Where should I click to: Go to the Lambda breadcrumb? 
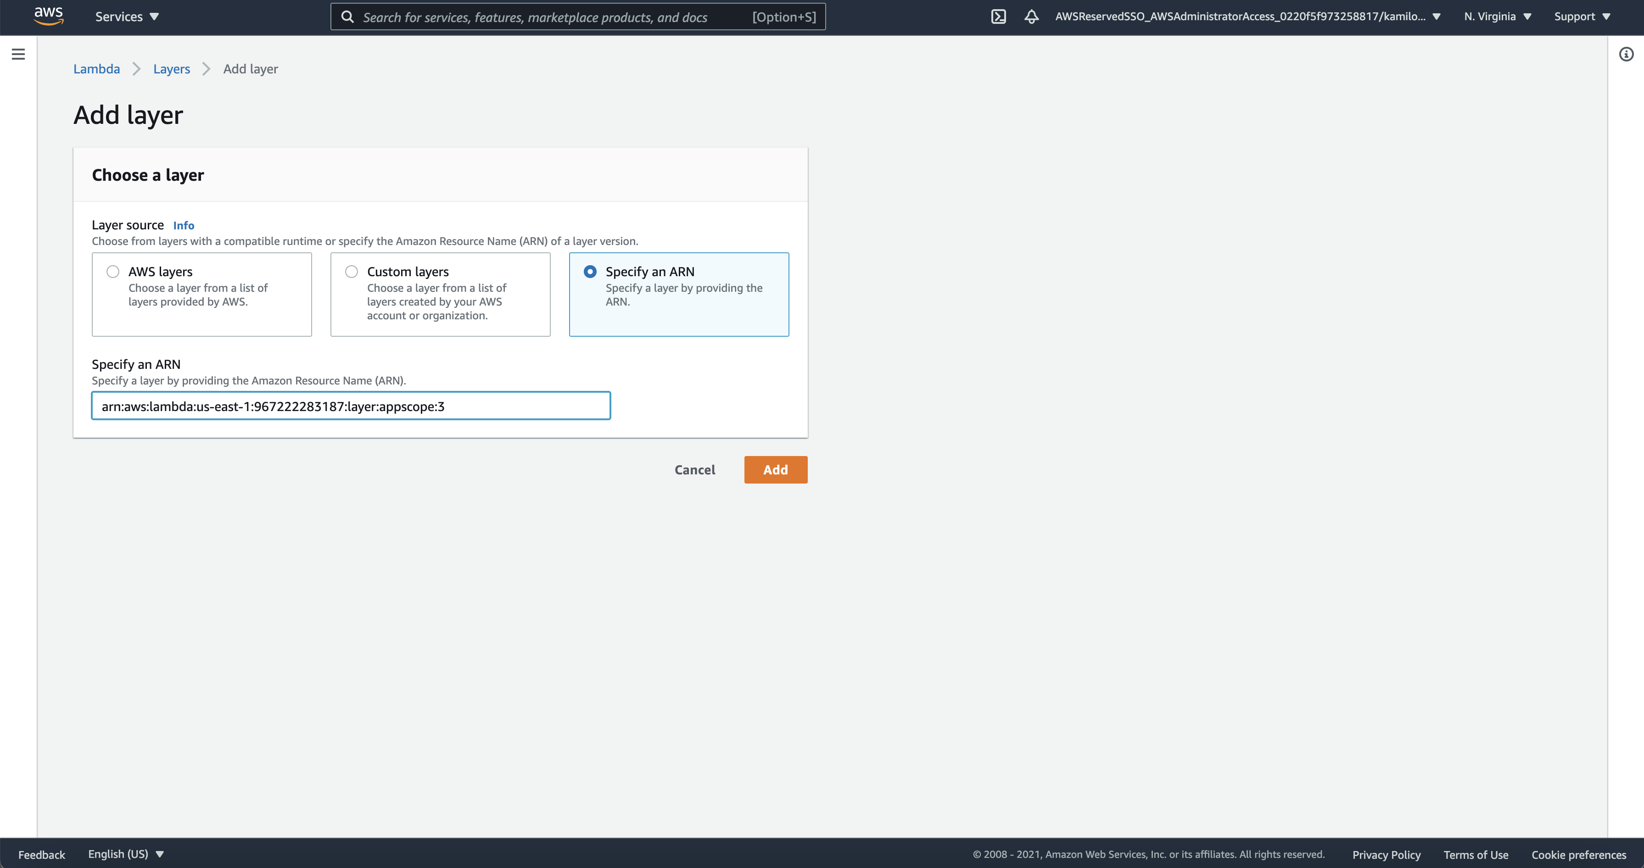(x=96, y=69)
